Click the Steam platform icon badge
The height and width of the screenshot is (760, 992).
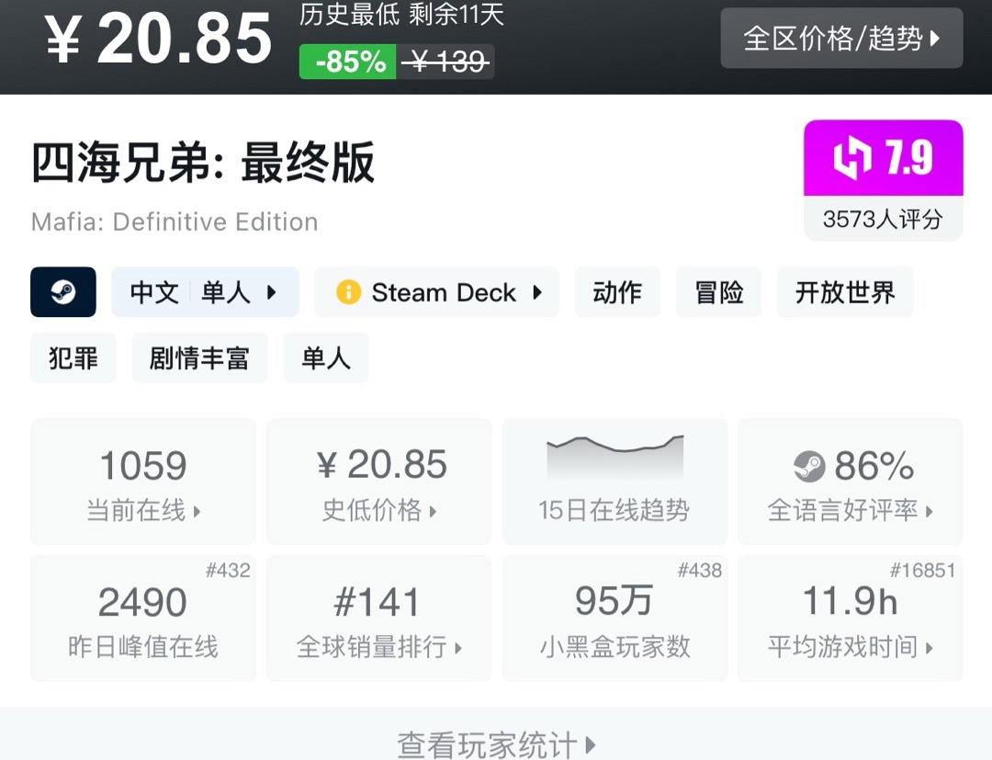point(63,292)
